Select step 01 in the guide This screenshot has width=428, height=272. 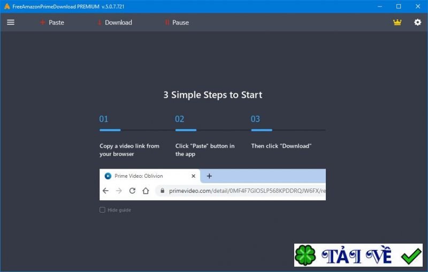[x=104, y=119]
